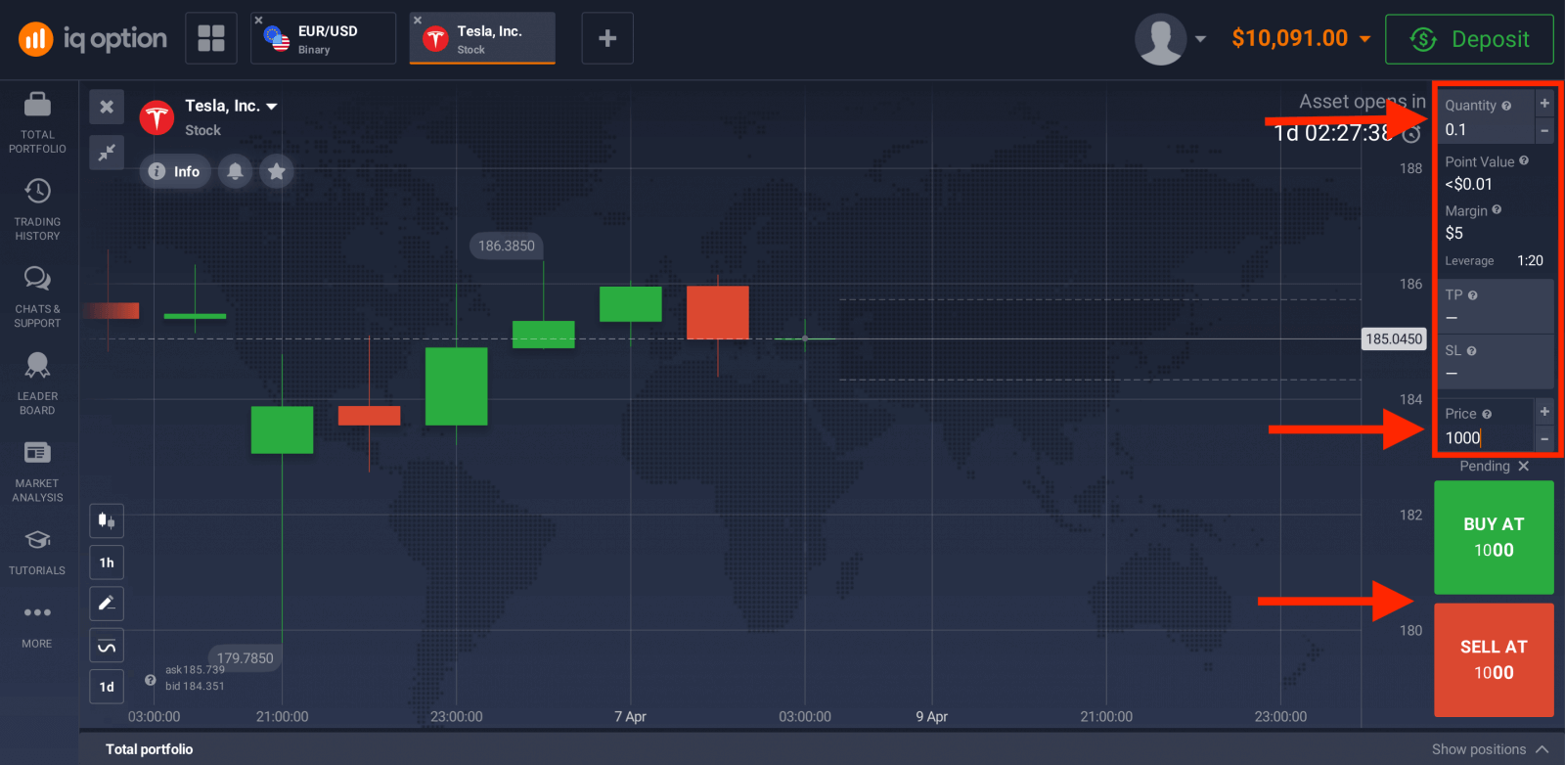
Task: Click the Price help icon
Action: click(x=1487, y=415)
